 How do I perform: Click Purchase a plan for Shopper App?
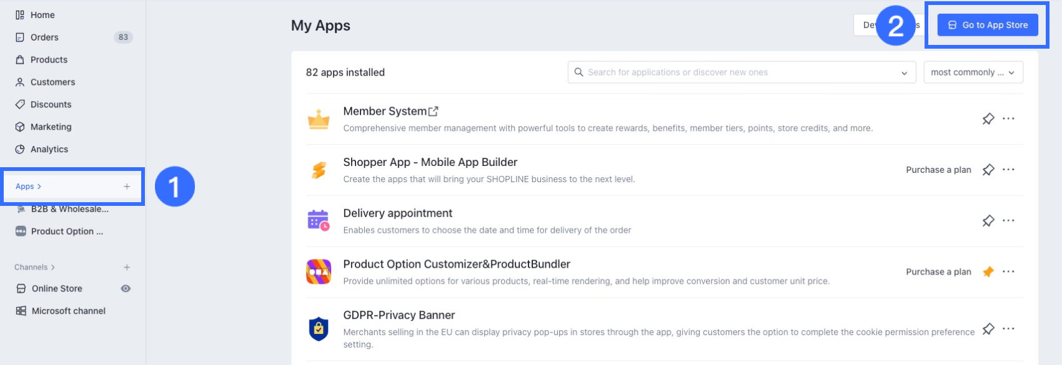(938, 170)
